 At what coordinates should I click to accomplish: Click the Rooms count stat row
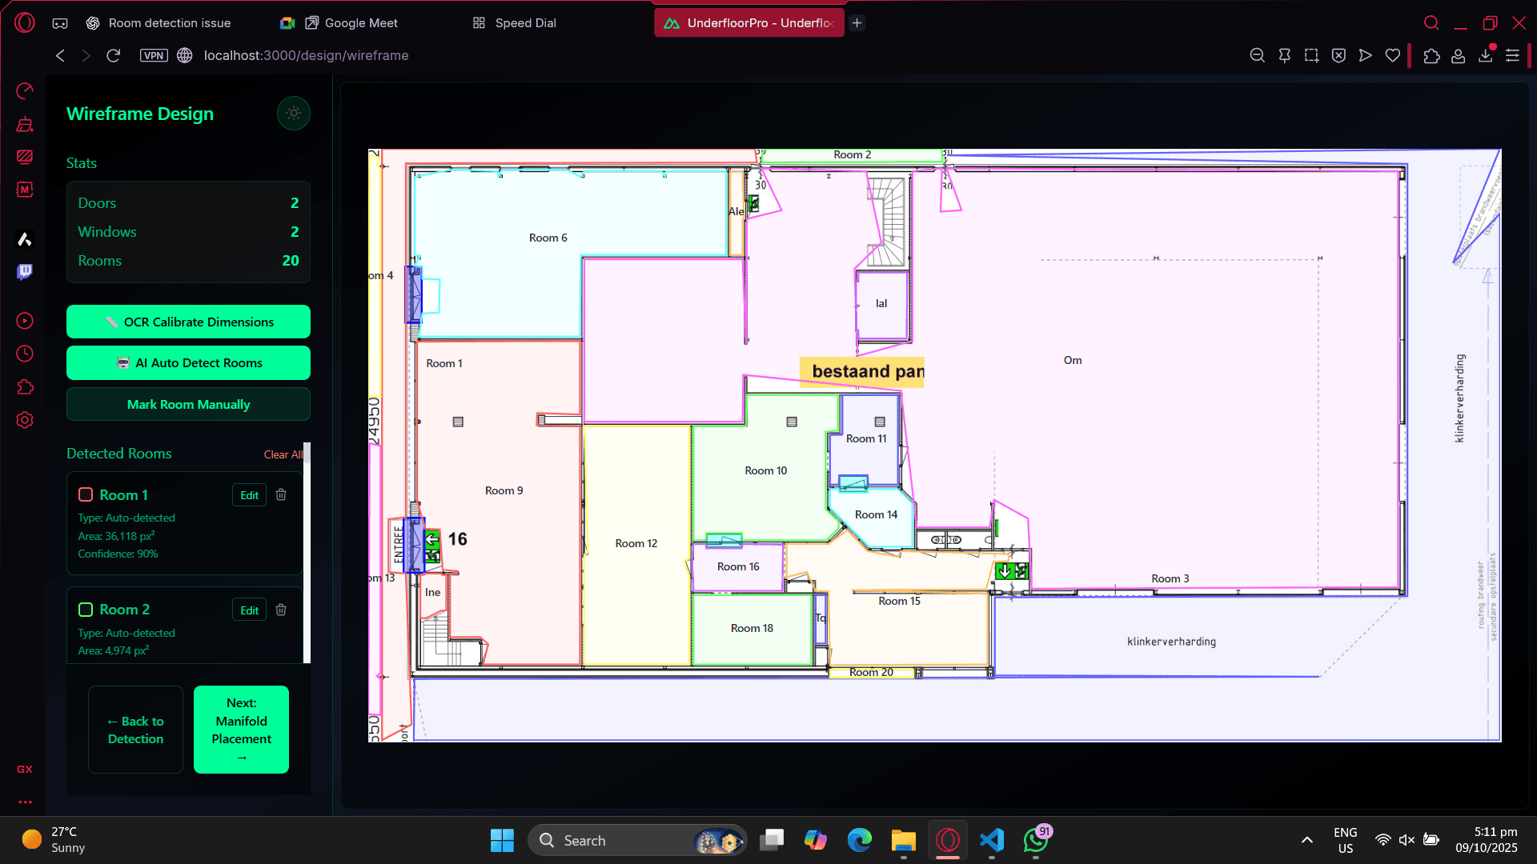point(188,261)
